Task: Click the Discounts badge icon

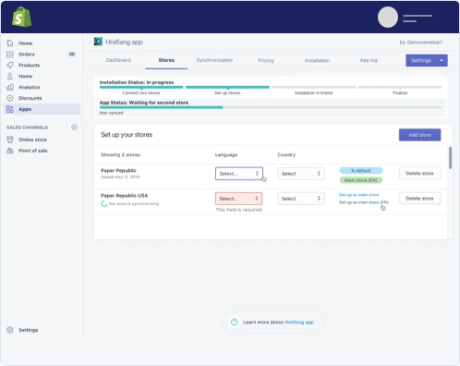Action: (10, 98)
